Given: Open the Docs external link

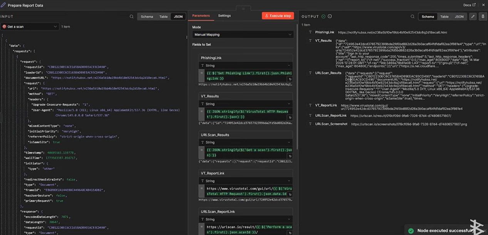Looking at the screenshot, I should coord(469,5).
